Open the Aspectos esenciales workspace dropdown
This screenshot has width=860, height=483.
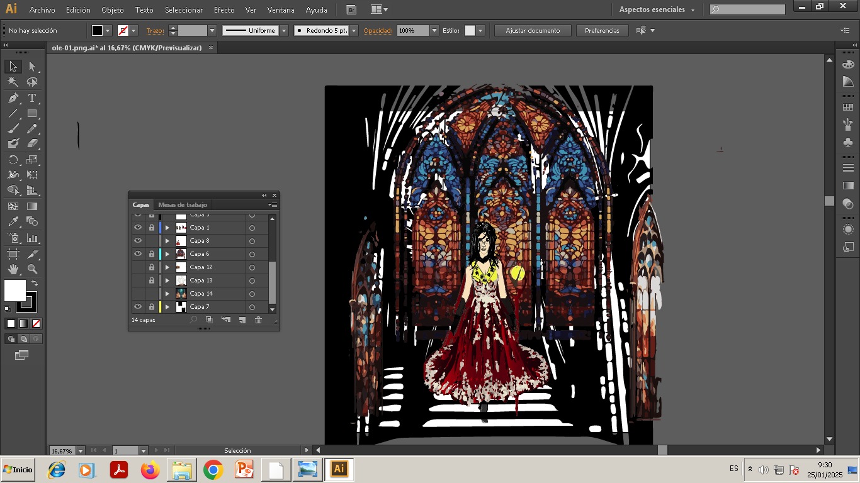(x=657, y=9)
